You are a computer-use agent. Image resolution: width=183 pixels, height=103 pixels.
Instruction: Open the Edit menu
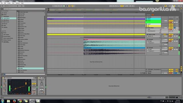pyautogui.click(x=5, y=3)
